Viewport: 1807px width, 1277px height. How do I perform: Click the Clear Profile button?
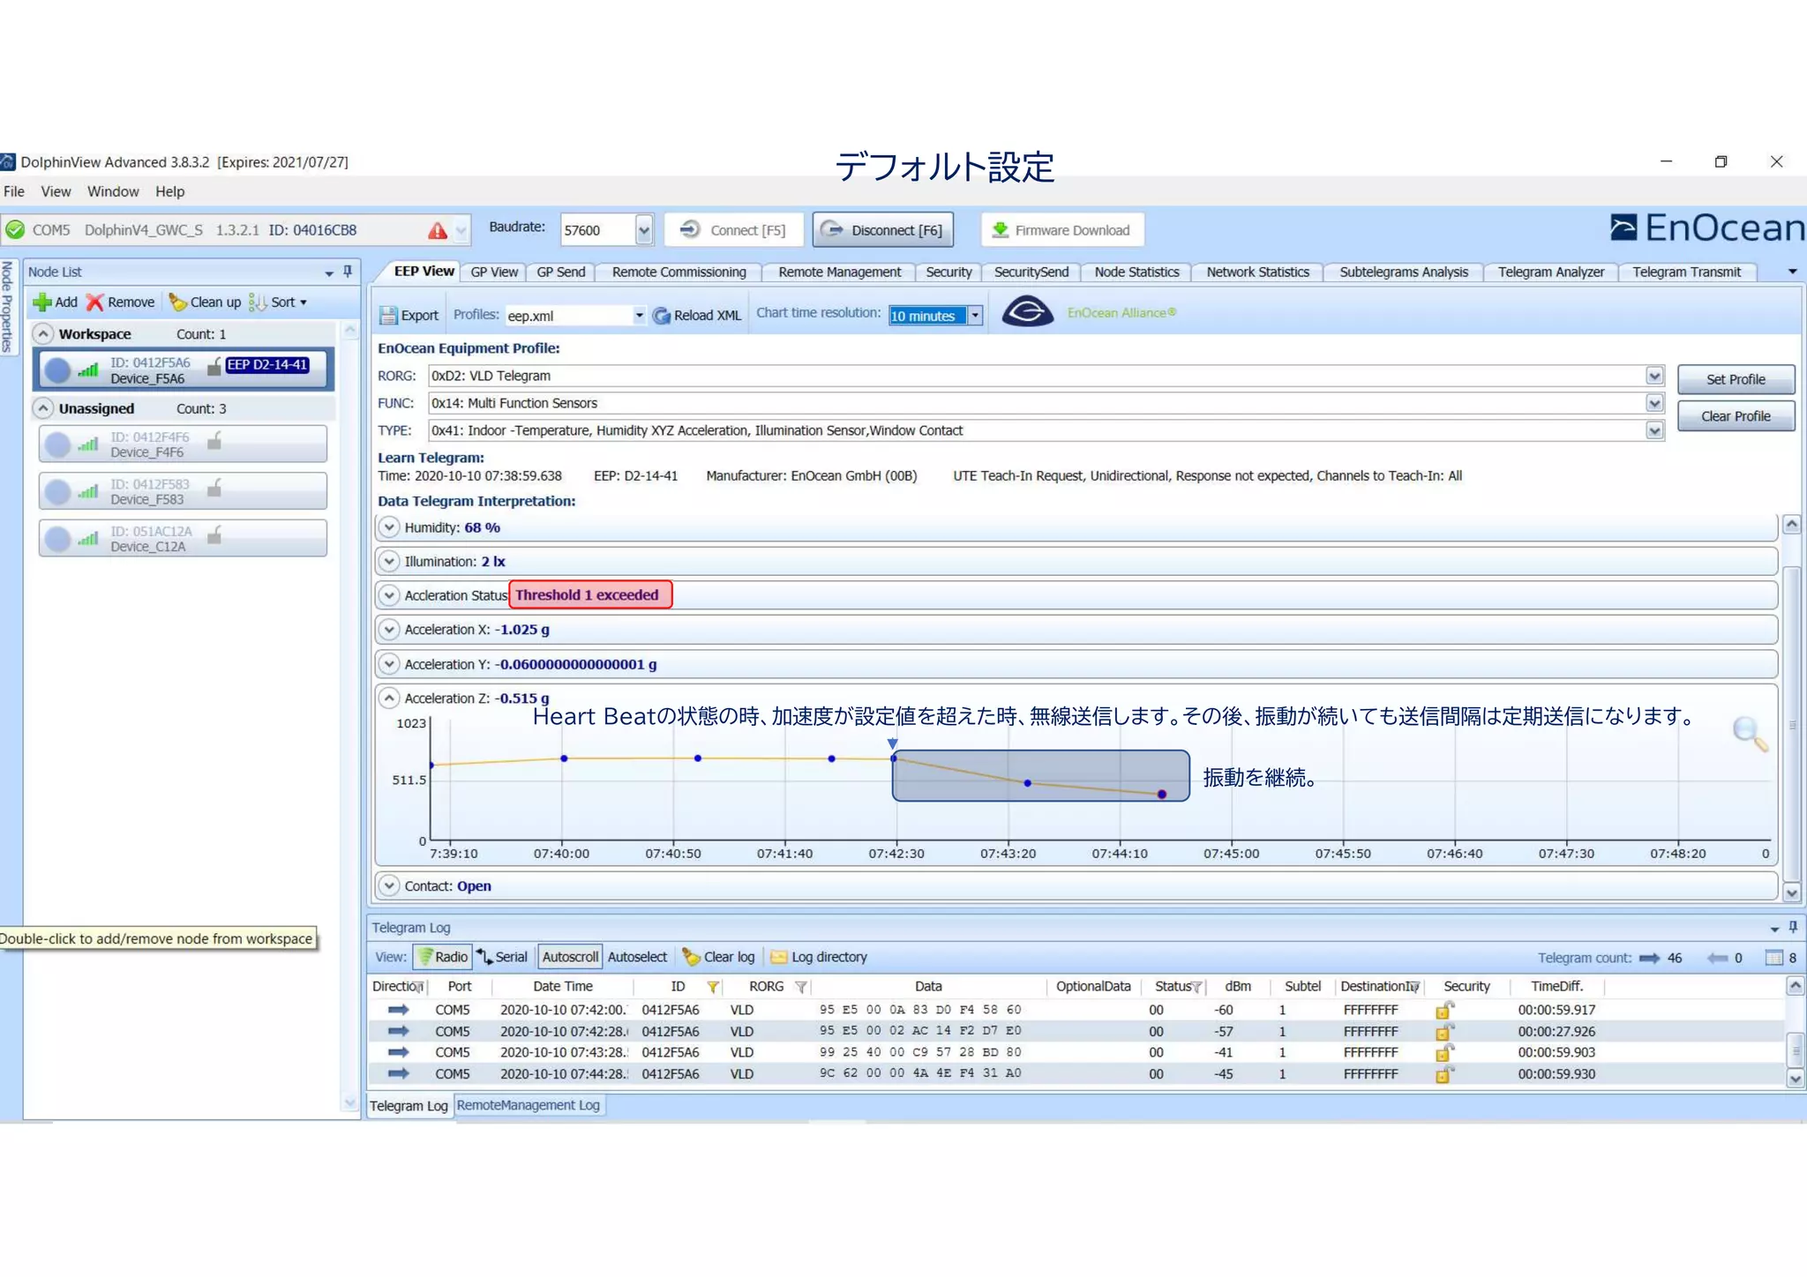[1736, 416]
